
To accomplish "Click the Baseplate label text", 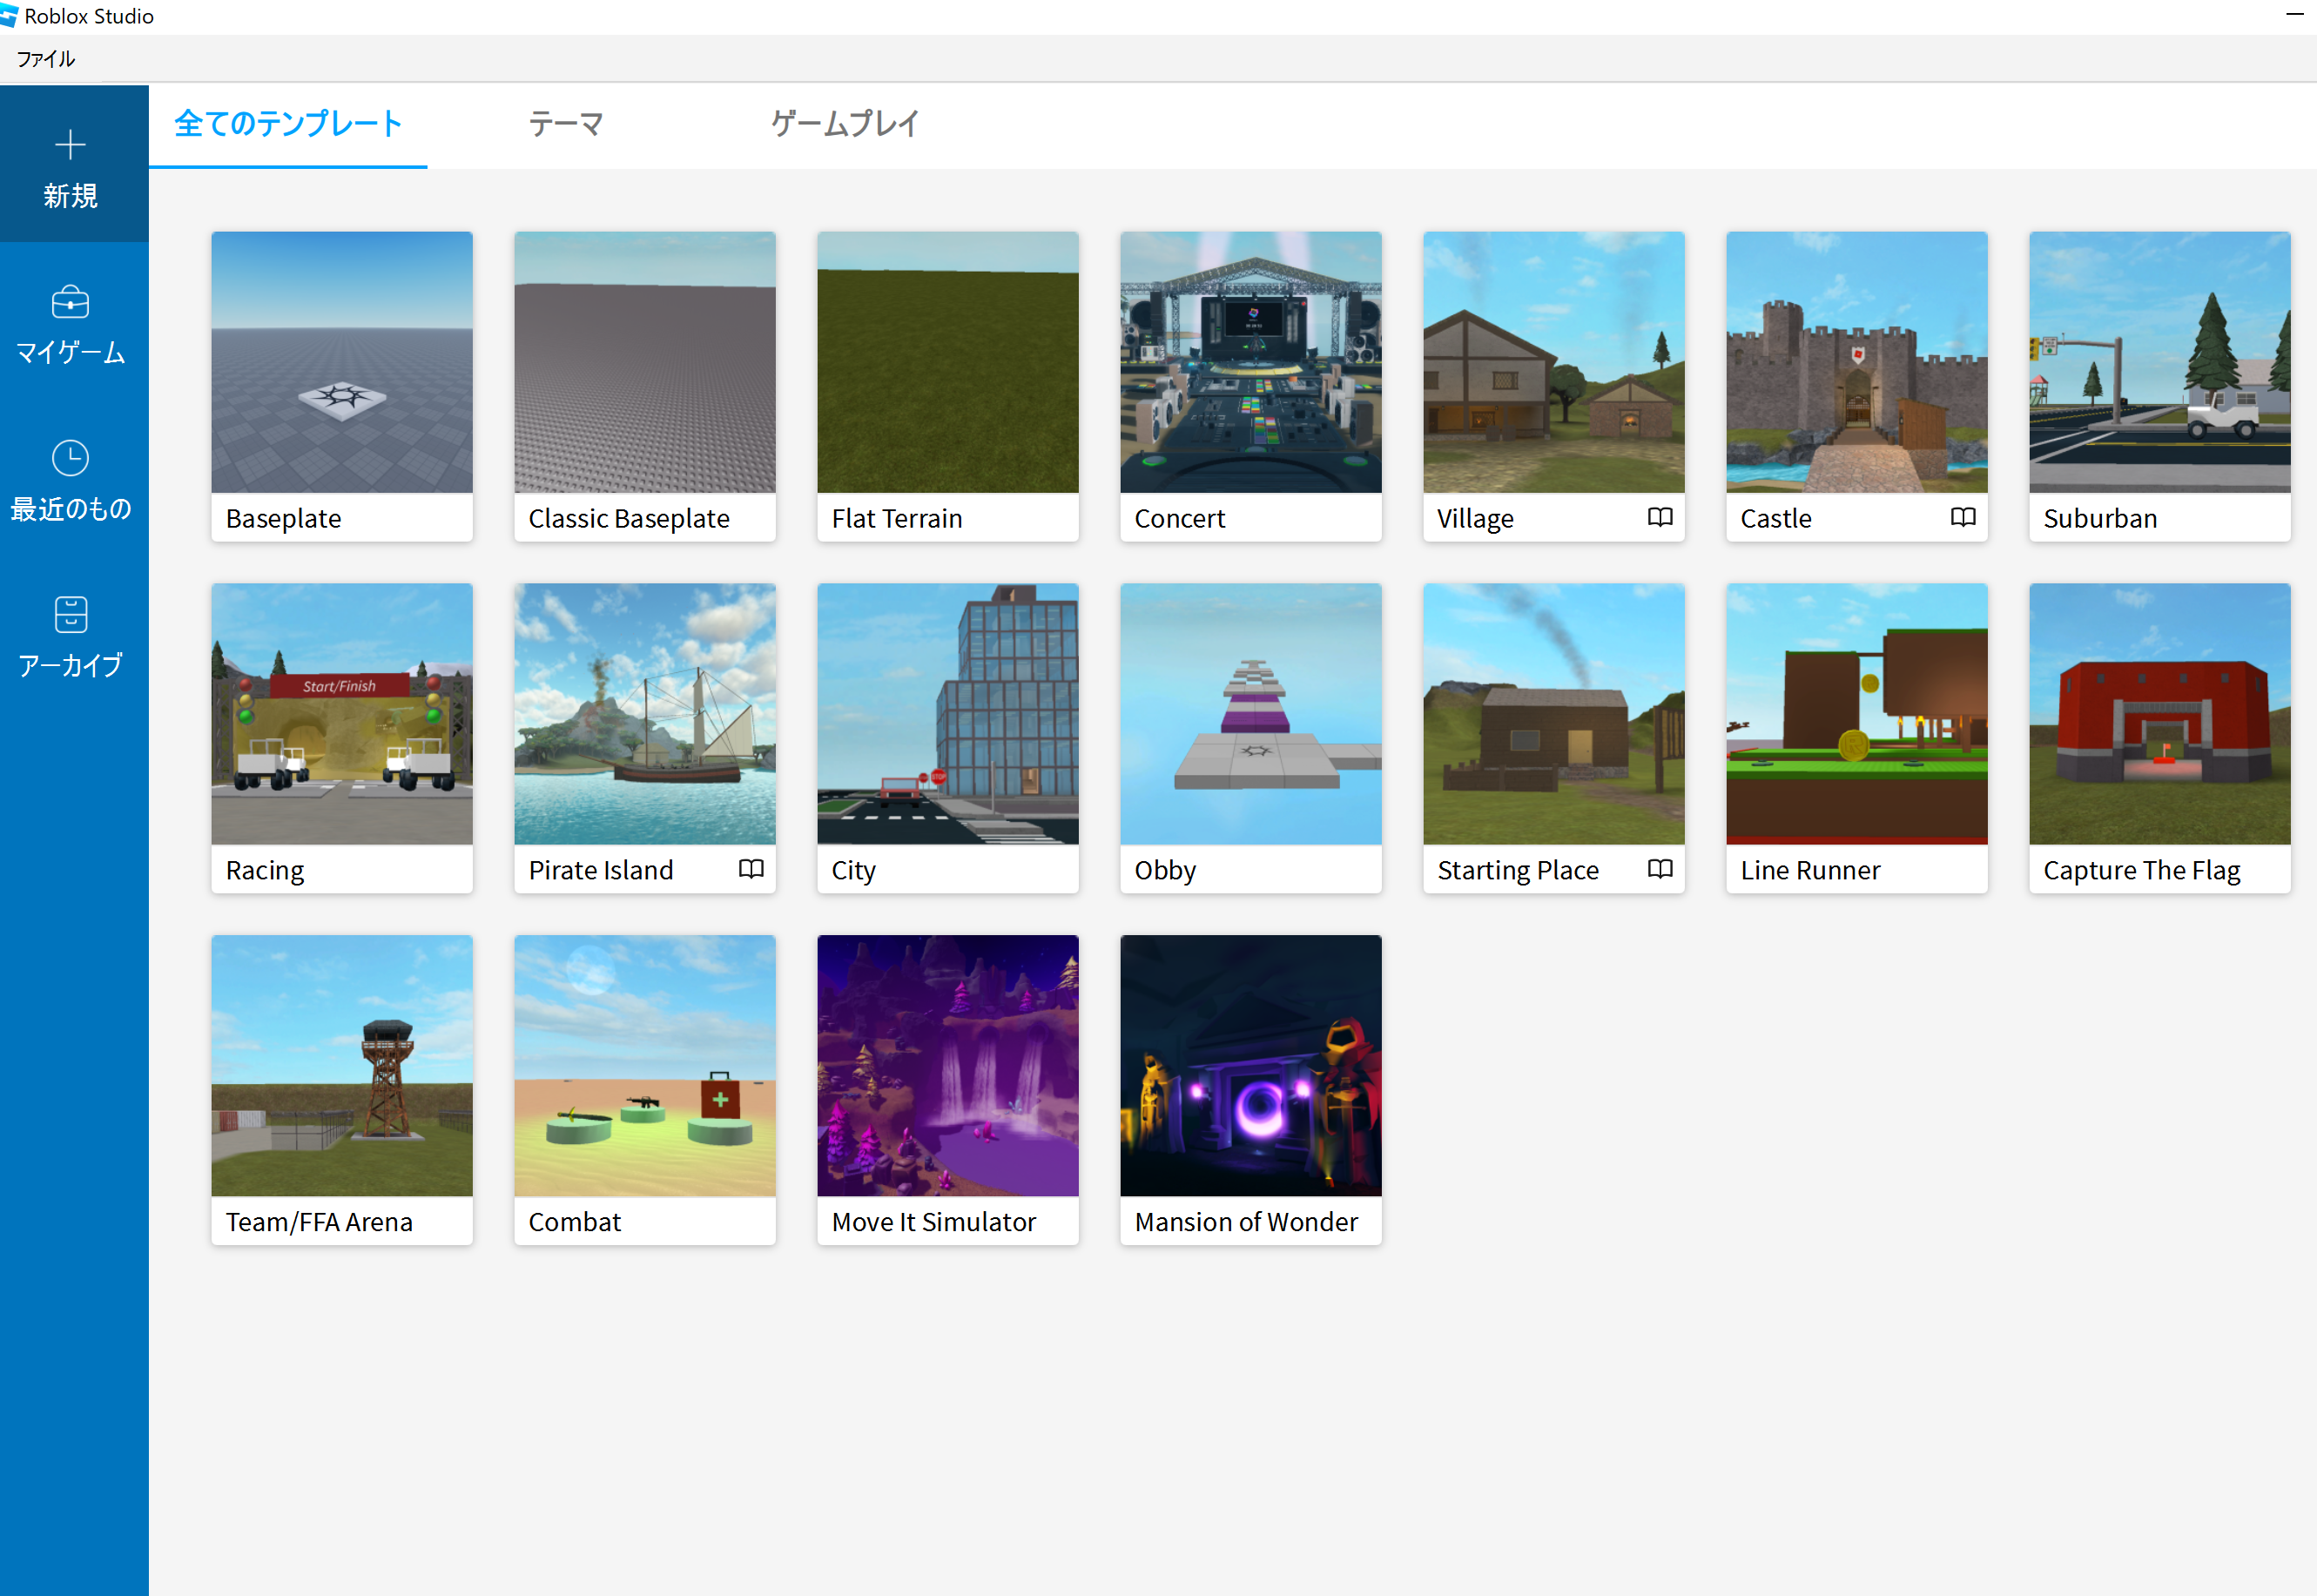I will (x=284, y=519).
